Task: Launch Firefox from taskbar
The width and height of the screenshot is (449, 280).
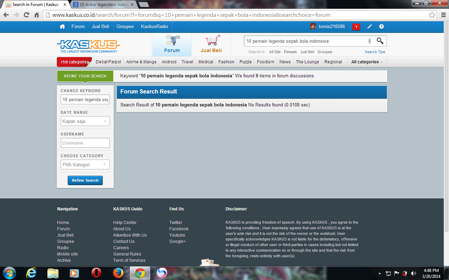Action: point(118,273)
